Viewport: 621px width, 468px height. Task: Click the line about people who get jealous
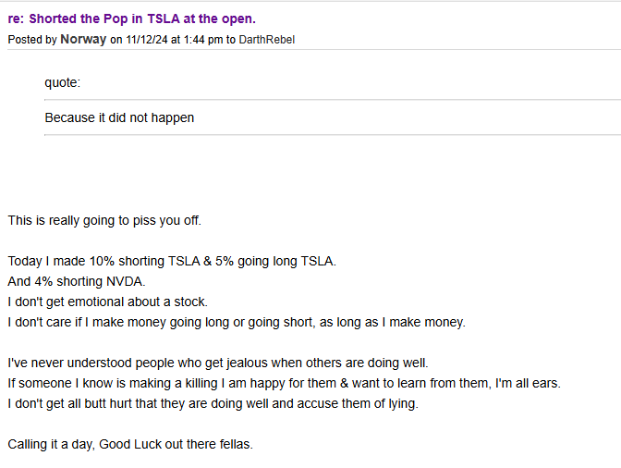[x=218, y=363]
